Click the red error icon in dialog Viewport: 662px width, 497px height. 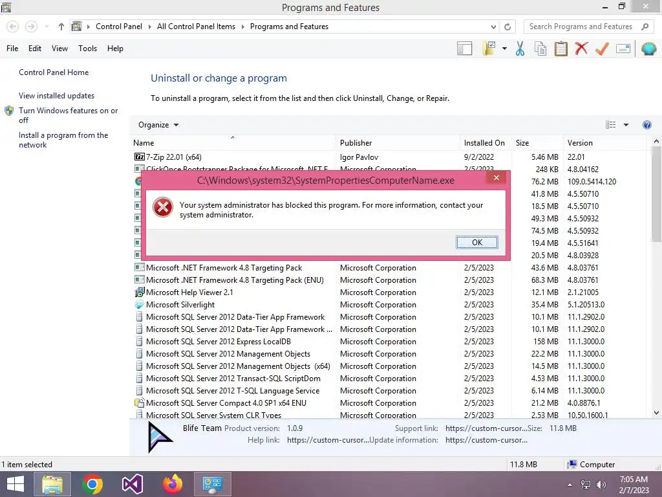[x=162, y=208]
